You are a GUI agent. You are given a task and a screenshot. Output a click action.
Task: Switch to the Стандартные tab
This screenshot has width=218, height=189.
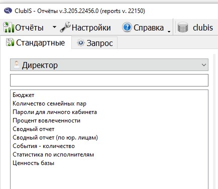click(36, 42)
